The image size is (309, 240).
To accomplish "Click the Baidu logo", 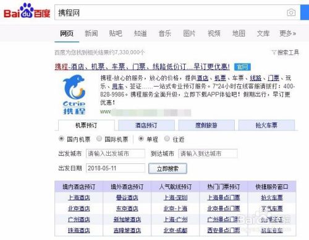I will (27, 11).
